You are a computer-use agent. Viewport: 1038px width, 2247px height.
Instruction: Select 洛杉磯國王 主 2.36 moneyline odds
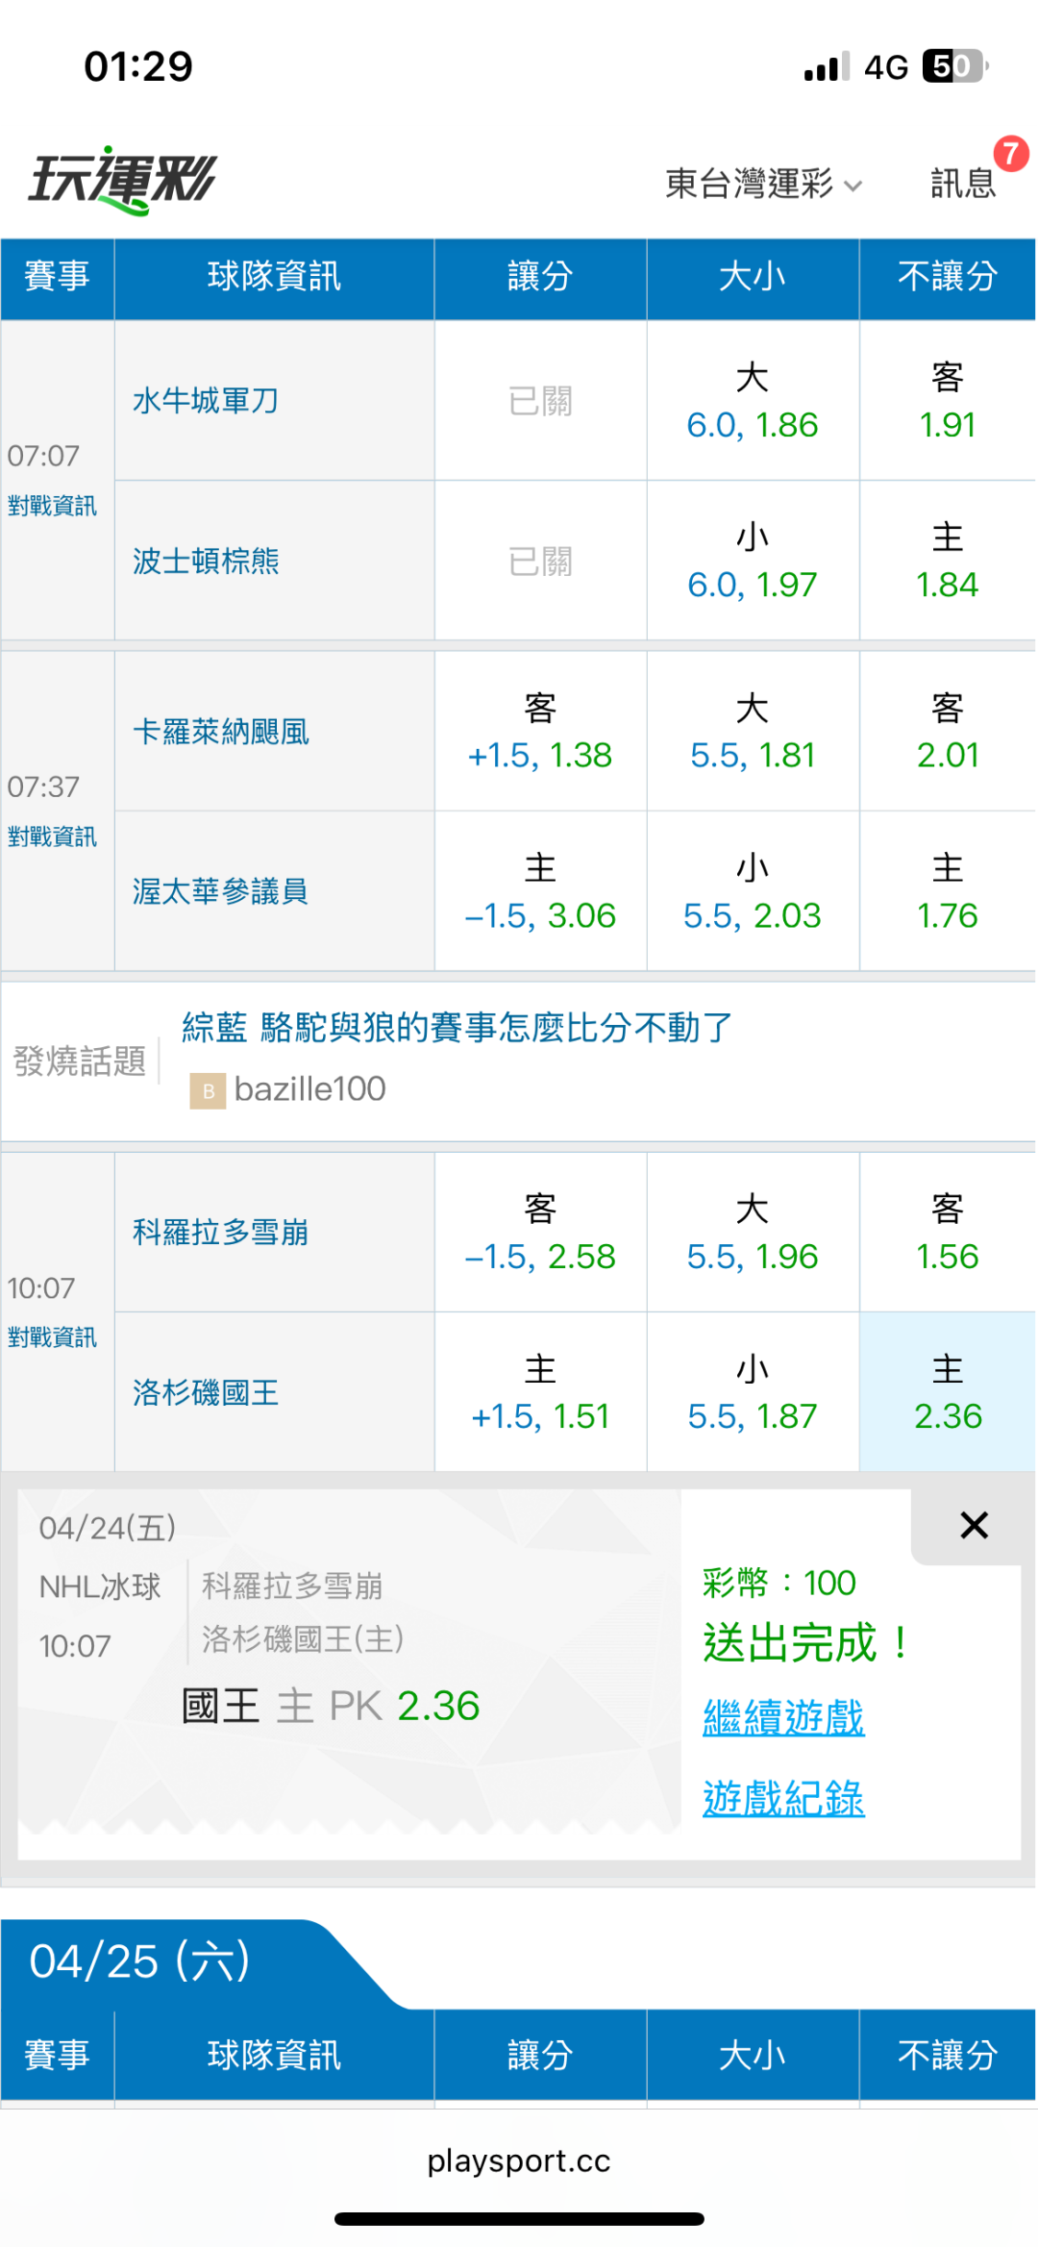tap(947, 1392)
